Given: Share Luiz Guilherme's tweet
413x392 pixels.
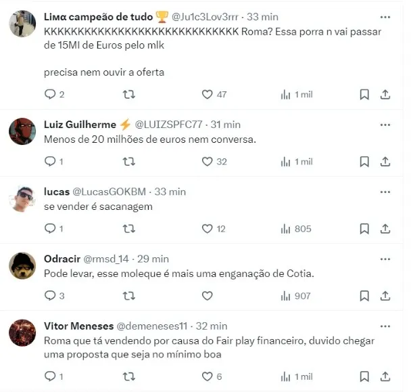Looking at the screenshot, I should pos(385,161).
